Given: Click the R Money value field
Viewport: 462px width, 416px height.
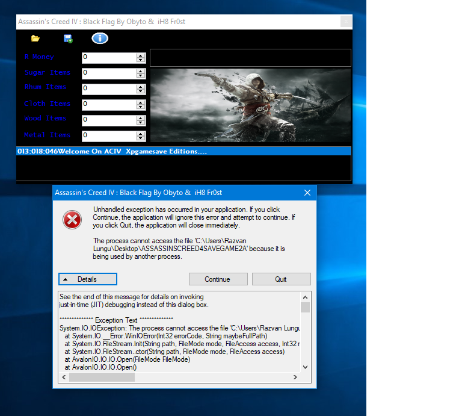Looking at the screenshot, I should pyautogui.click(x=109, y=58).
